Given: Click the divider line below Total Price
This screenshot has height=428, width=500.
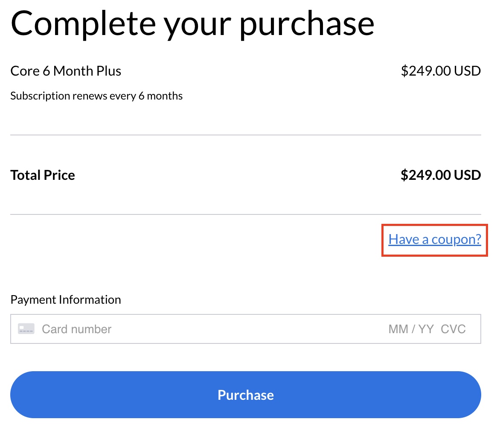Looking at the screenshot, I should [x=246, y=214].
